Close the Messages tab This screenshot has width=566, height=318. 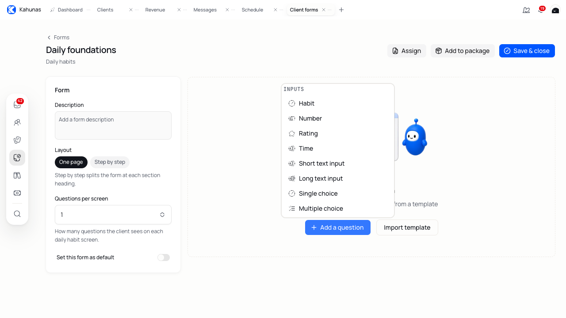pos(227,10)
